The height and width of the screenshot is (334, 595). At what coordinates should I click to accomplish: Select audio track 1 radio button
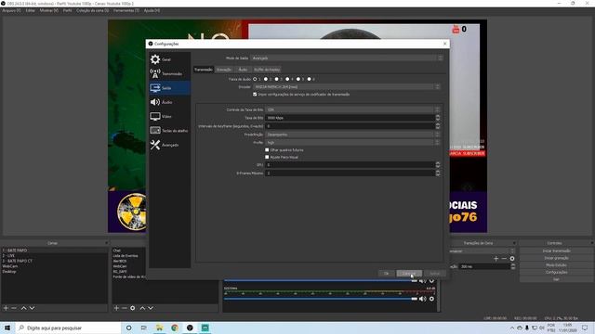[255, 79]
